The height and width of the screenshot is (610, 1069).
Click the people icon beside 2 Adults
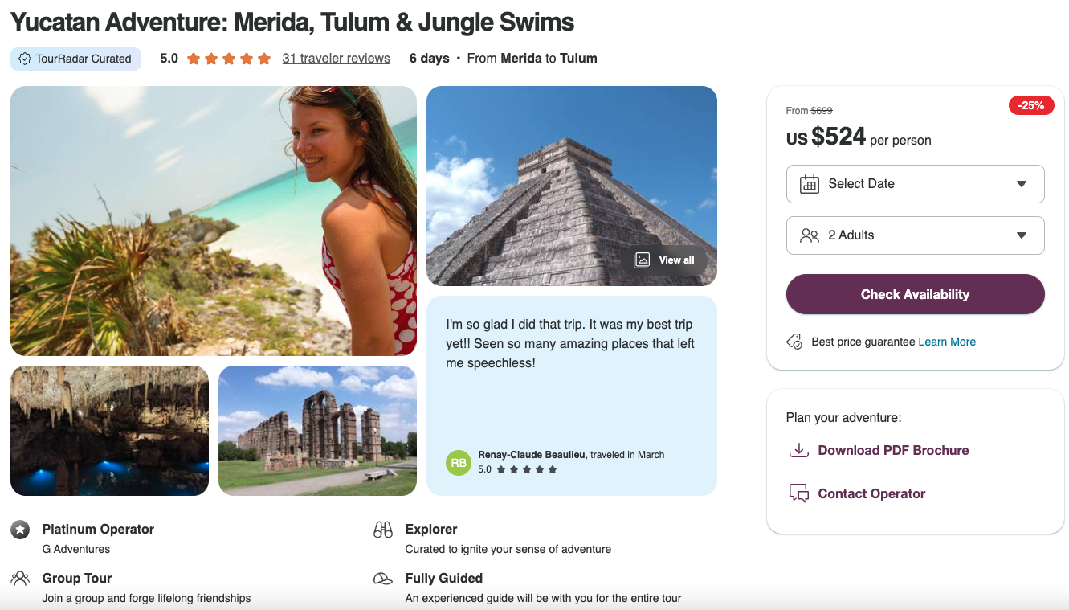[x=809, y=235]
